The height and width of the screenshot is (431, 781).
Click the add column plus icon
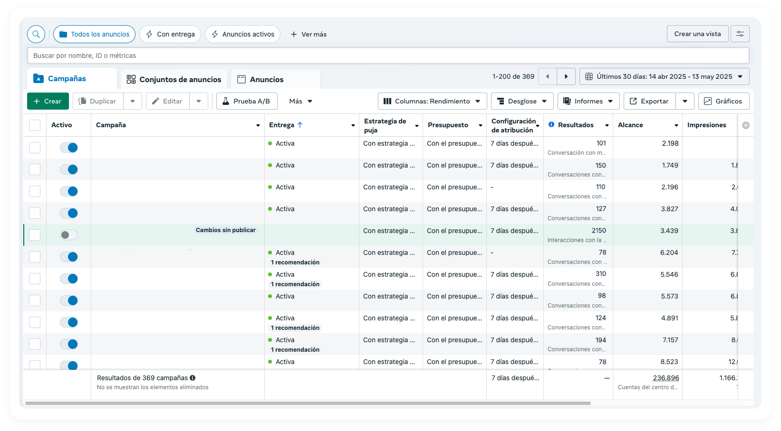coord(745,125)
